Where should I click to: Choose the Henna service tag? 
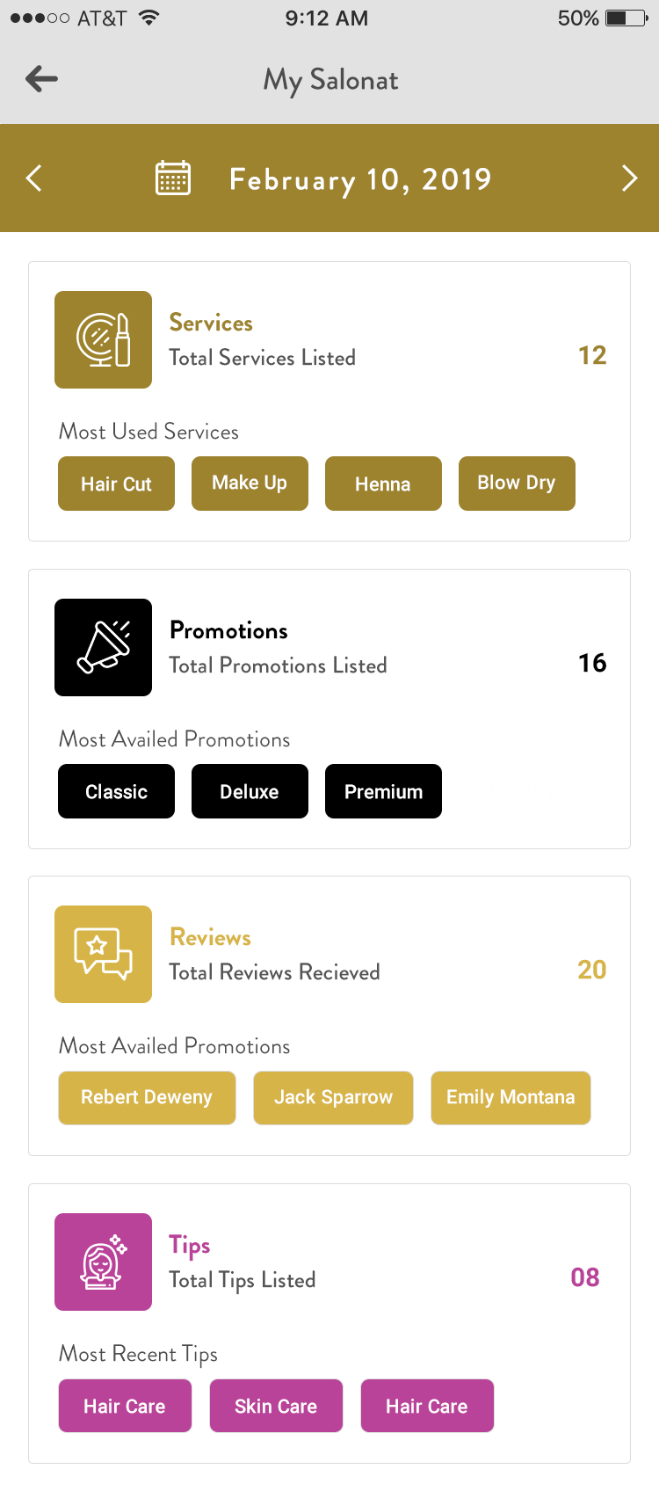coord(383,484)
